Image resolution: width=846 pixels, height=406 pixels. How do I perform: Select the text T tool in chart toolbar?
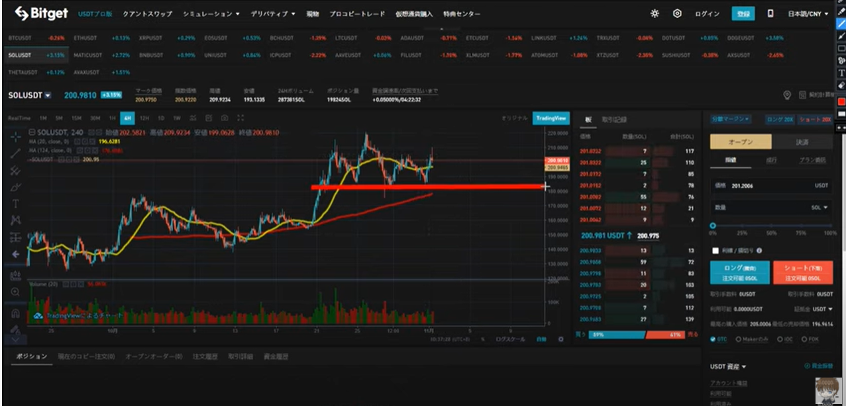click(x=16, y=204)
